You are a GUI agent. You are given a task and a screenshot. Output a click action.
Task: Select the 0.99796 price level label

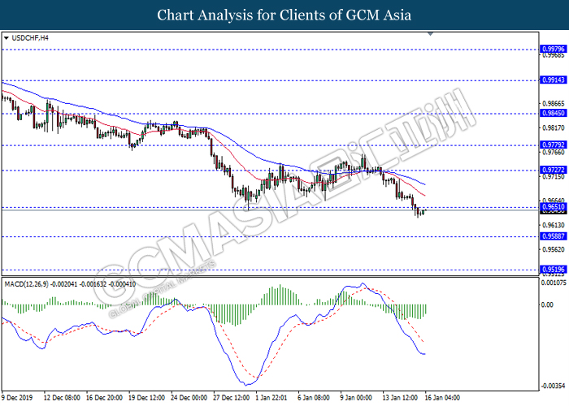(553, 49)
